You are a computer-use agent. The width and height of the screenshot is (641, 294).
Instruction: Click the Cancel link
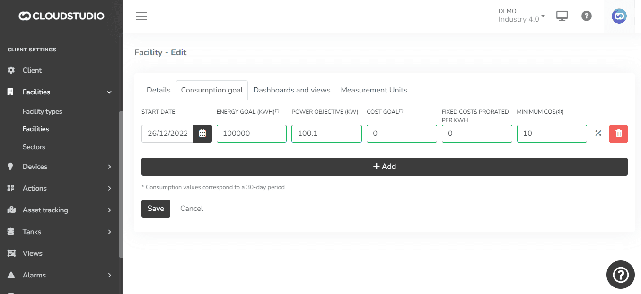coord(192,209)
